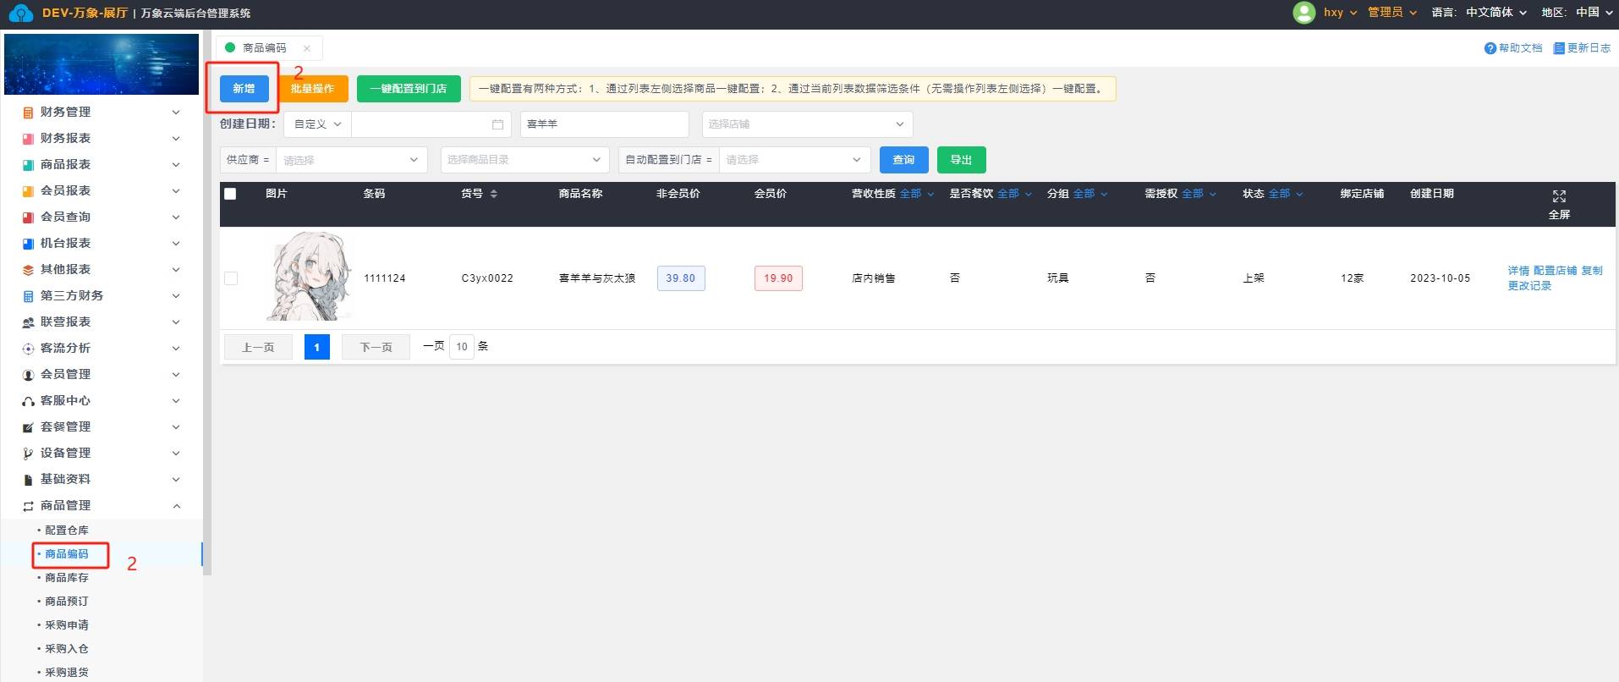This screenshot has height=682, width=1619.
Task: Click the 复制 link in row
Action: pos(1592,271)
